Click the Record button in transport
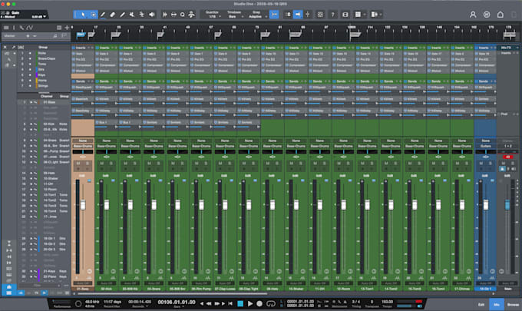The image size is (522, 311). coord(259,303)
